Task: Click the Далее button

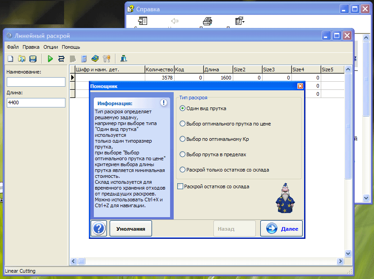Action: click(282, 229)
